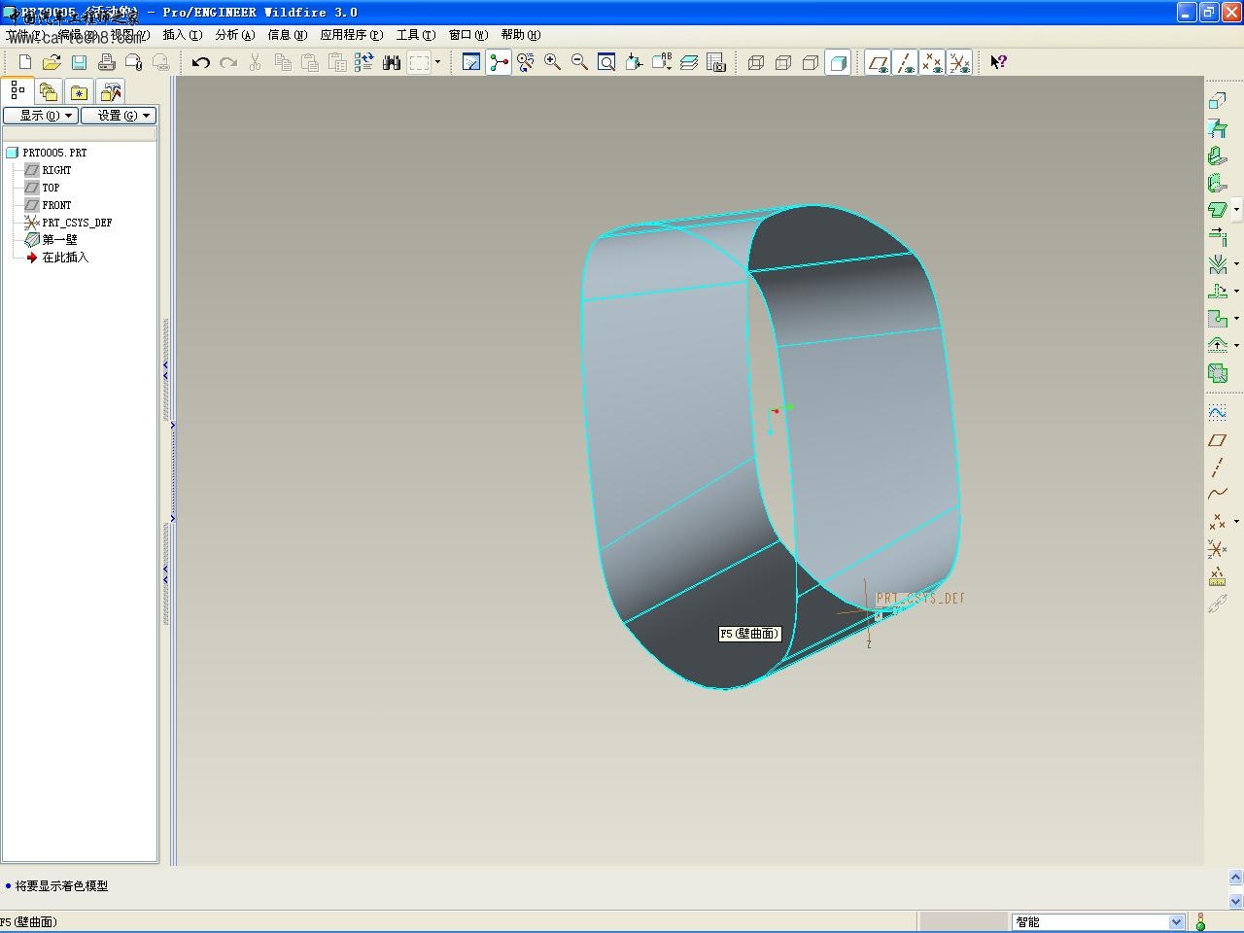Switch to the Folder Browser tab
Viewport: 1244px width, 933px height.
pyautogui.click(x=49, y=92)
